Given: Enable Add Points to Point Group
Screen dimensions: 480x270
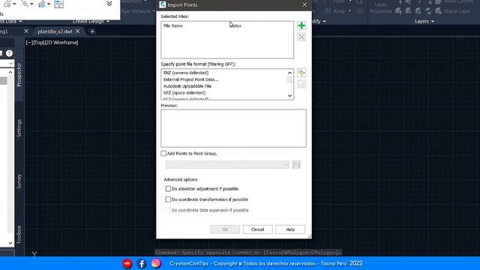Looking at the screenshot, I should 163,153.
